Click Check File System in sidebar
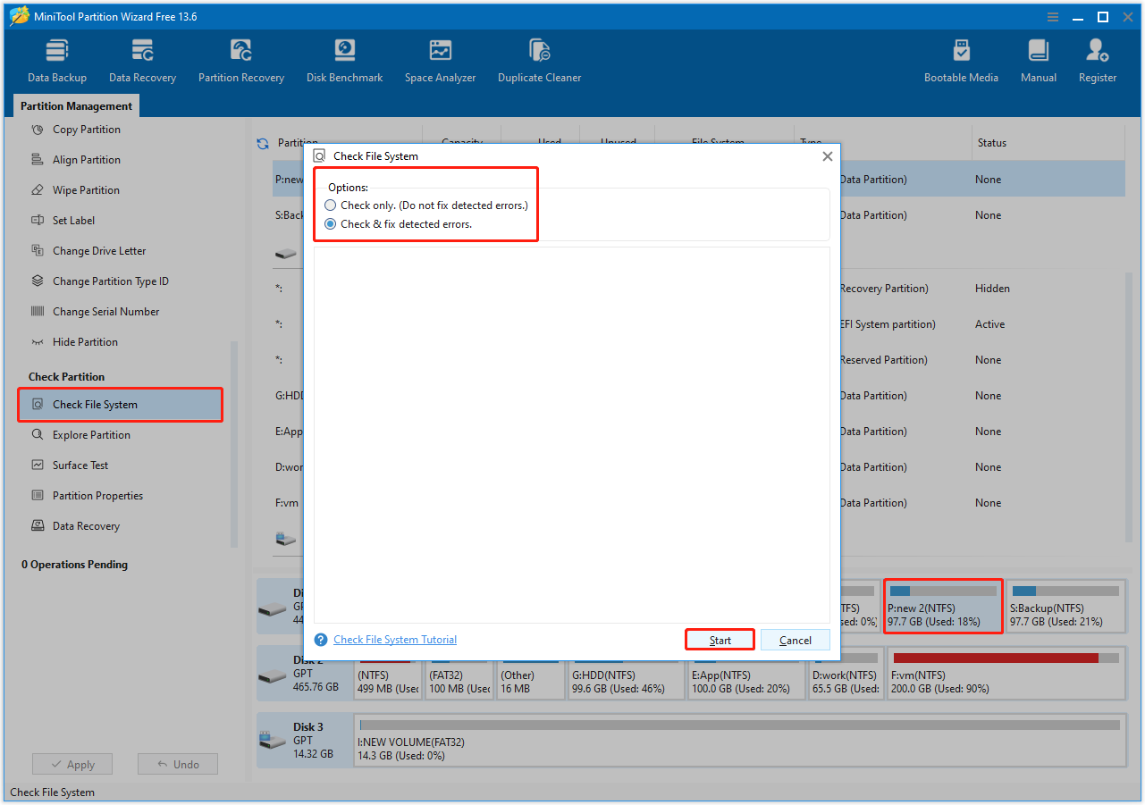Screen dimensions: 1145x805 [x=120, y=405]
